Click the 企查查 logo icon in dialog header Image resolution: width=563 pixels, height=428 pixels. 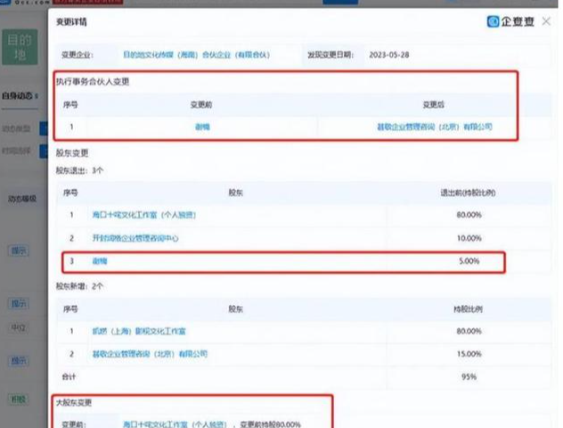click(x=493, y=21)
